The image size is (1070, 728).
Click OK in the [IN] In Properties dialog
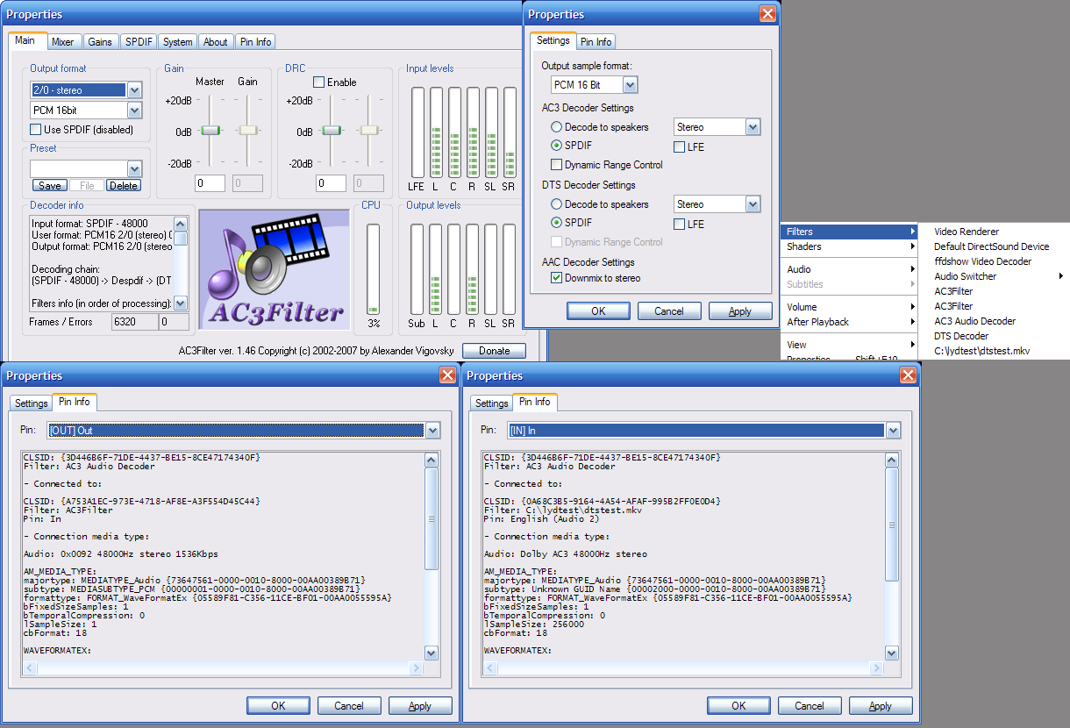[x=738, y=705]
